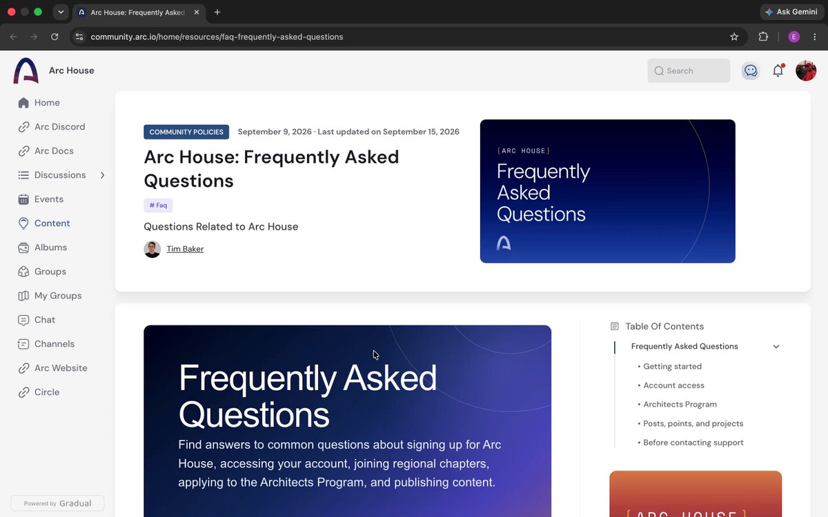Open the user profile avatar menu
The image size is (828, 517).
806,70
